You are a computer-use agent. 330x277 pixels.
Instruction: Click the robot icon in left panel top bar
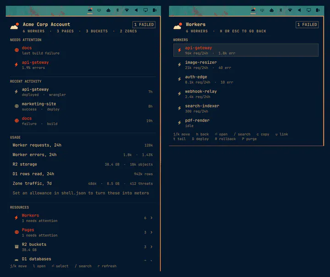point(108,10)
